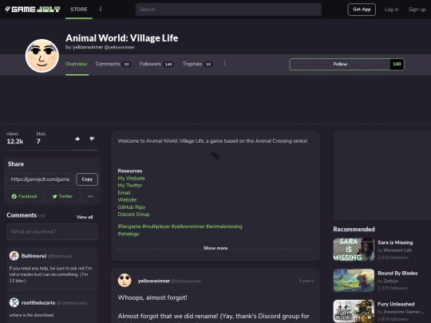Click the 140 follower count badge

click(397, 64)
